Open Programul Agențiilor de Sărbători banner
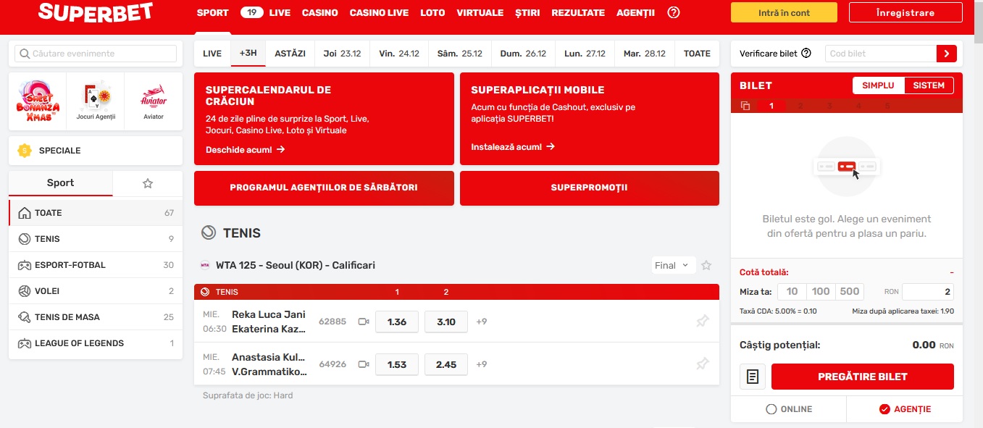The height and width of the screenshot is (428, 983). (324, 188)
